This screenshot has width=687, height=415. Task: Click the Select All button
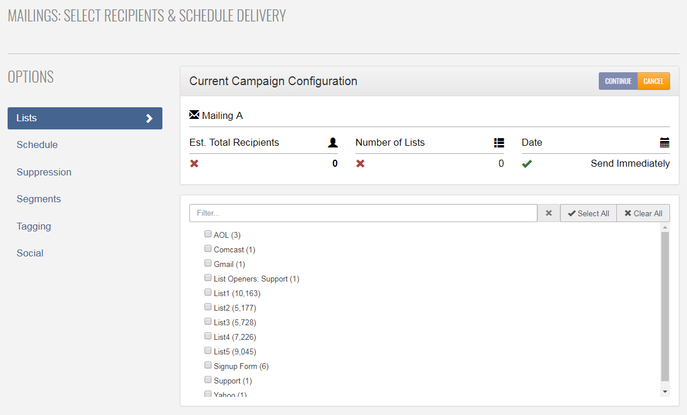(x=588, y=213)
